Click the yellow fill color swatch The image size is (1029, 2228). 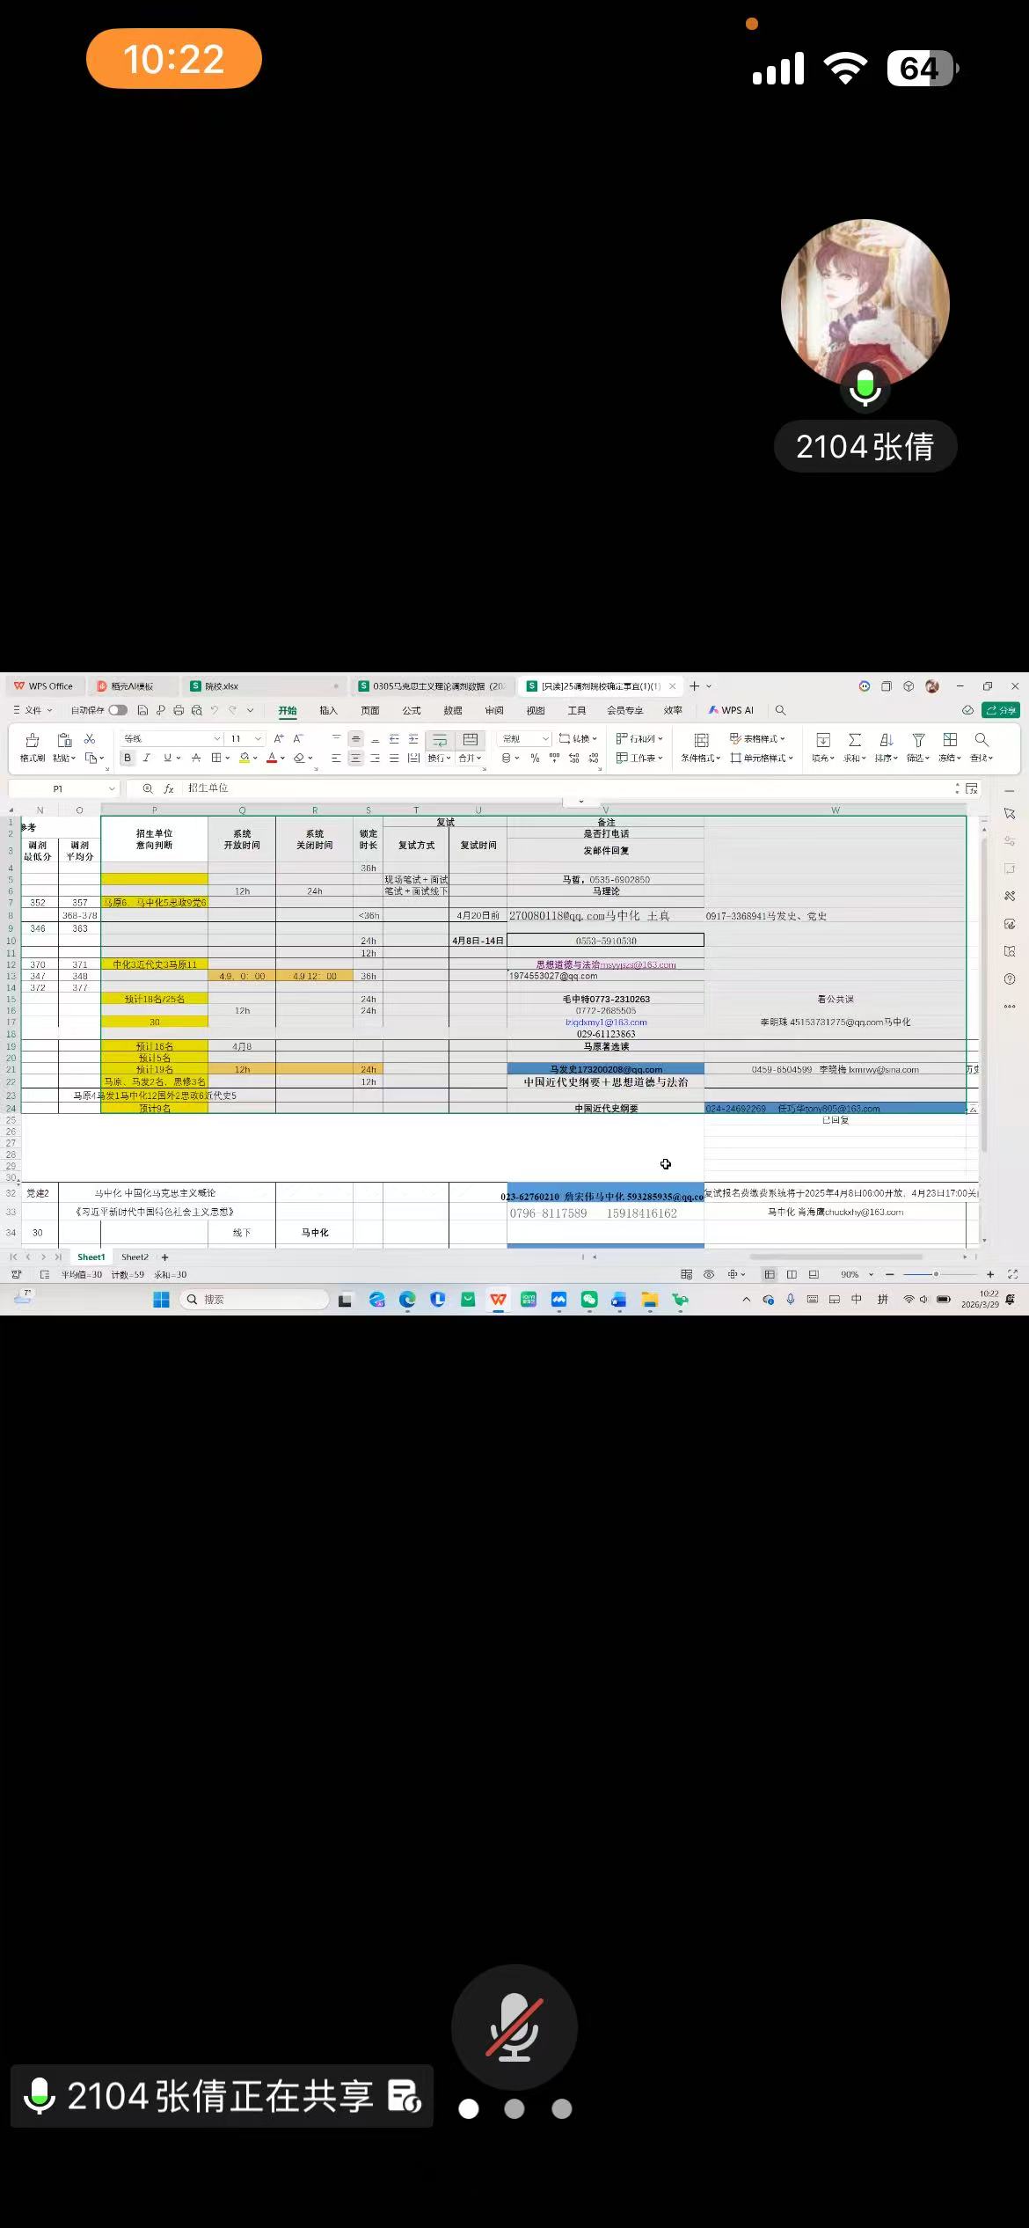(244, 758)
